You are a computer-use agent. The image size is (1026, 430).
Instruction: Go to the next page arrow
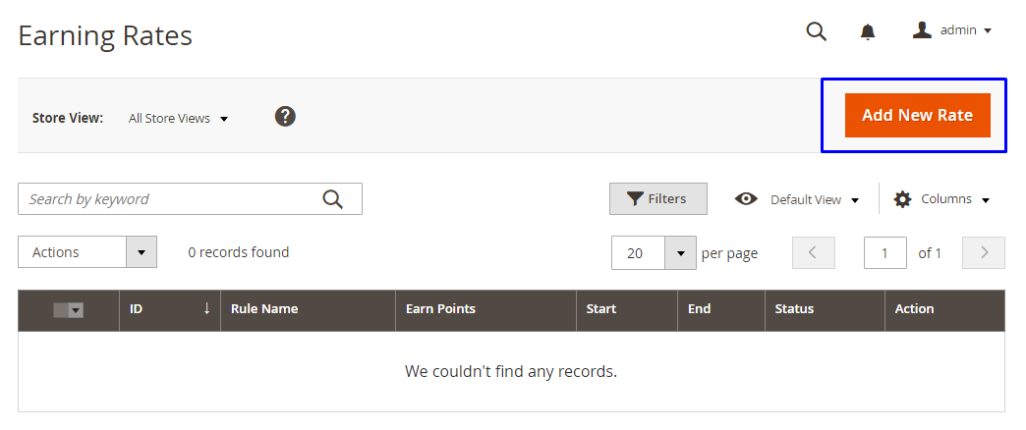(984, 253)
